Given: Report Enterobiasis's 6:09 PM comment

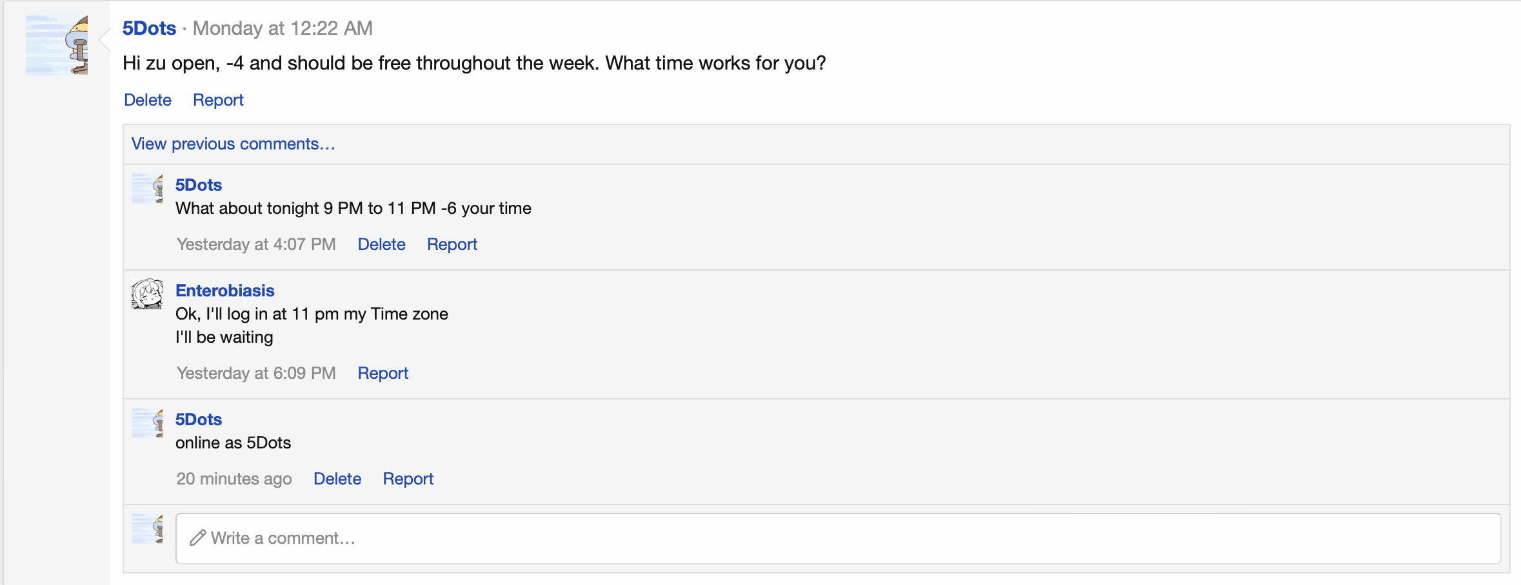Looking at the screenshot, I should point(383,373).
